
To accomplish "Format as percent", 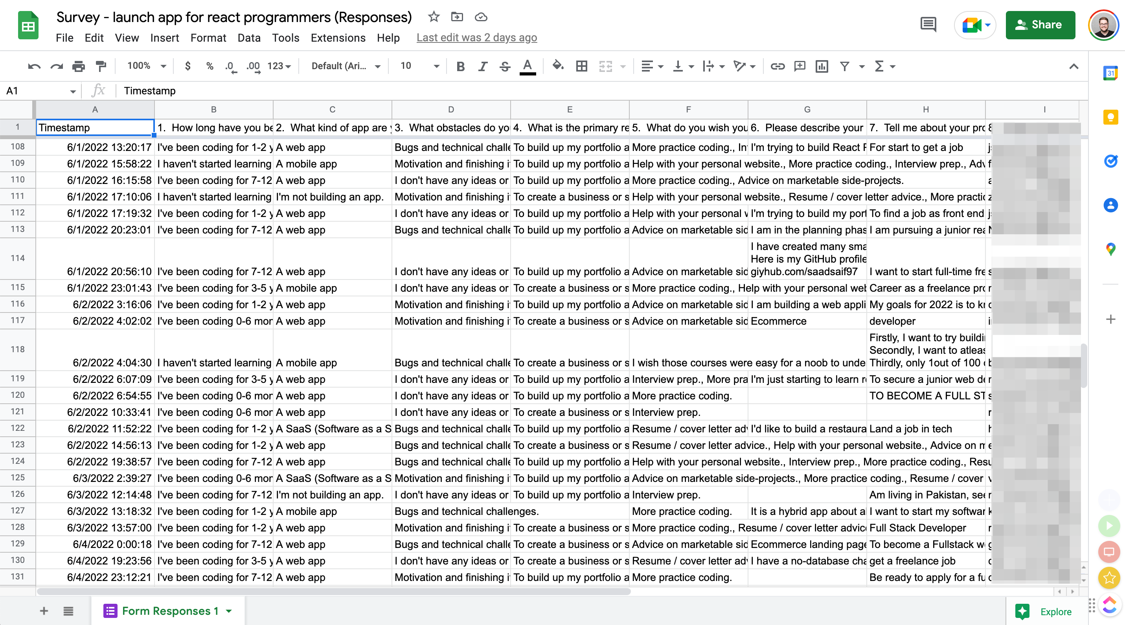I will tap(210, 66).
